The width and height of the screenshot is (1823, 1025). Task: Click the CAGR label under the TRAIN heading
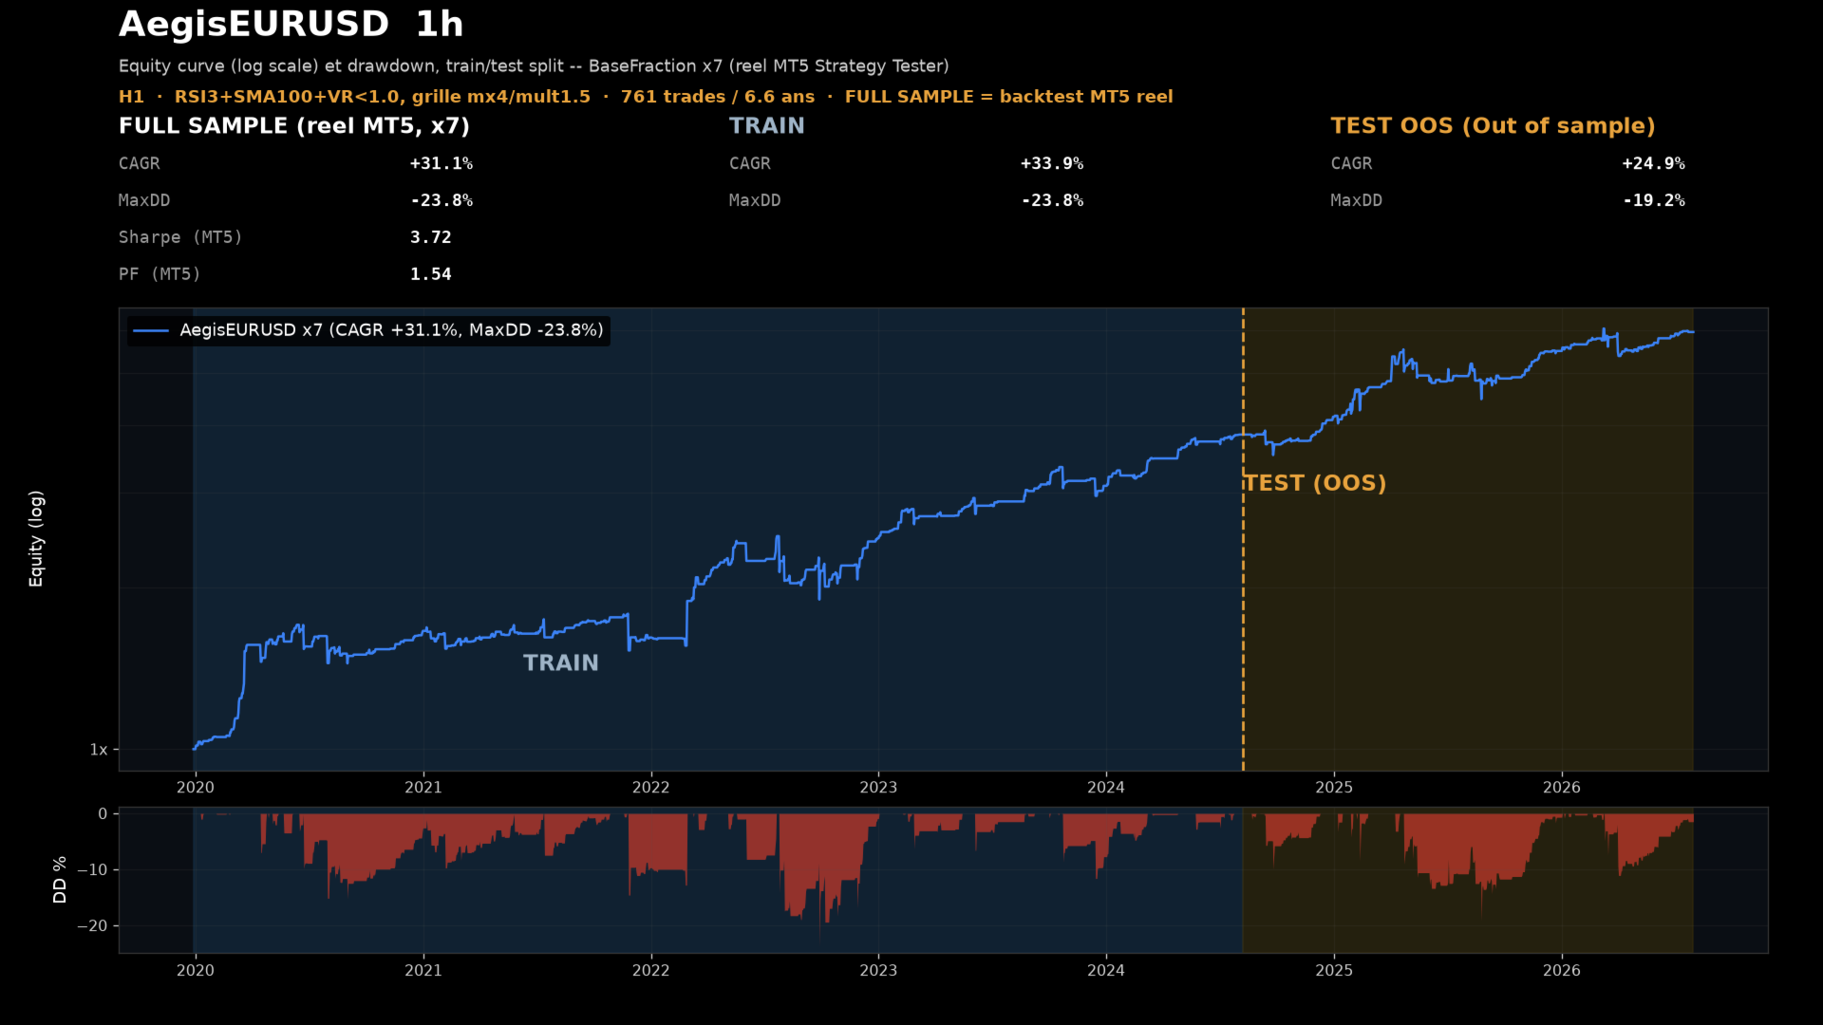tap(750, 163)
